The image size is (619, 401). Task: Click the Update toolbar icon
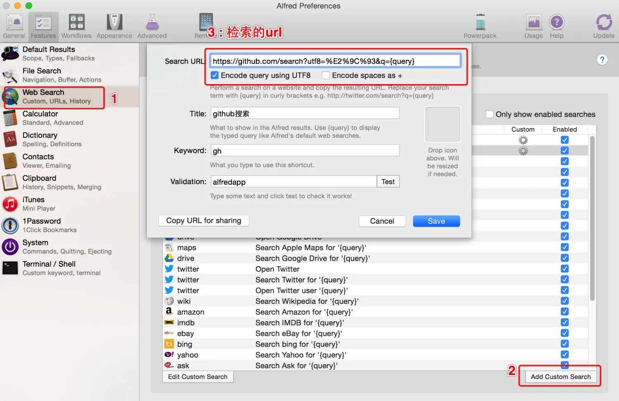click(x=604, y=26)
